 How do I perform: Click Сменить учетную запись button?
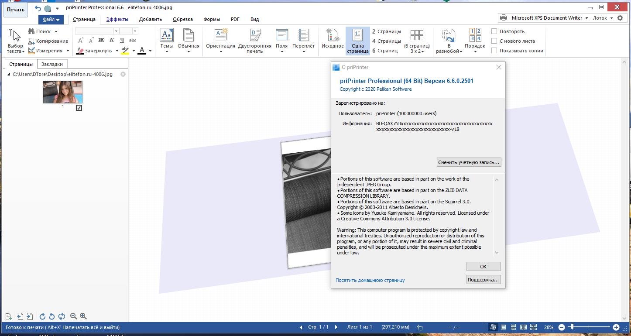point(469,162)
